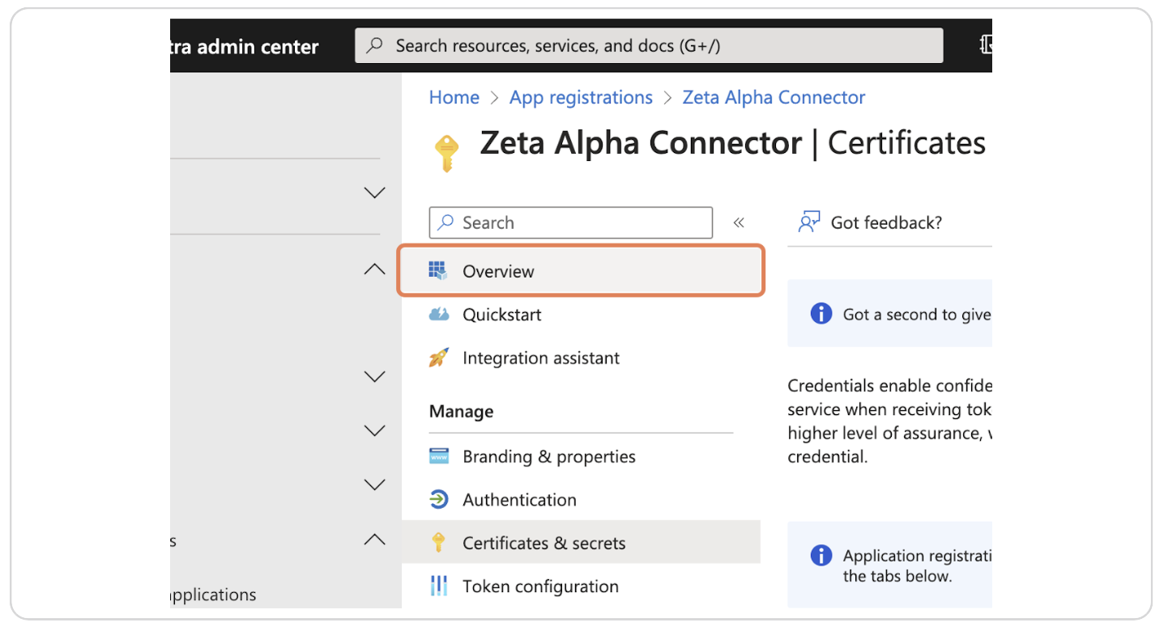Open App registrations breadcrumb link

pyautogui.click(x=581, y=98)
